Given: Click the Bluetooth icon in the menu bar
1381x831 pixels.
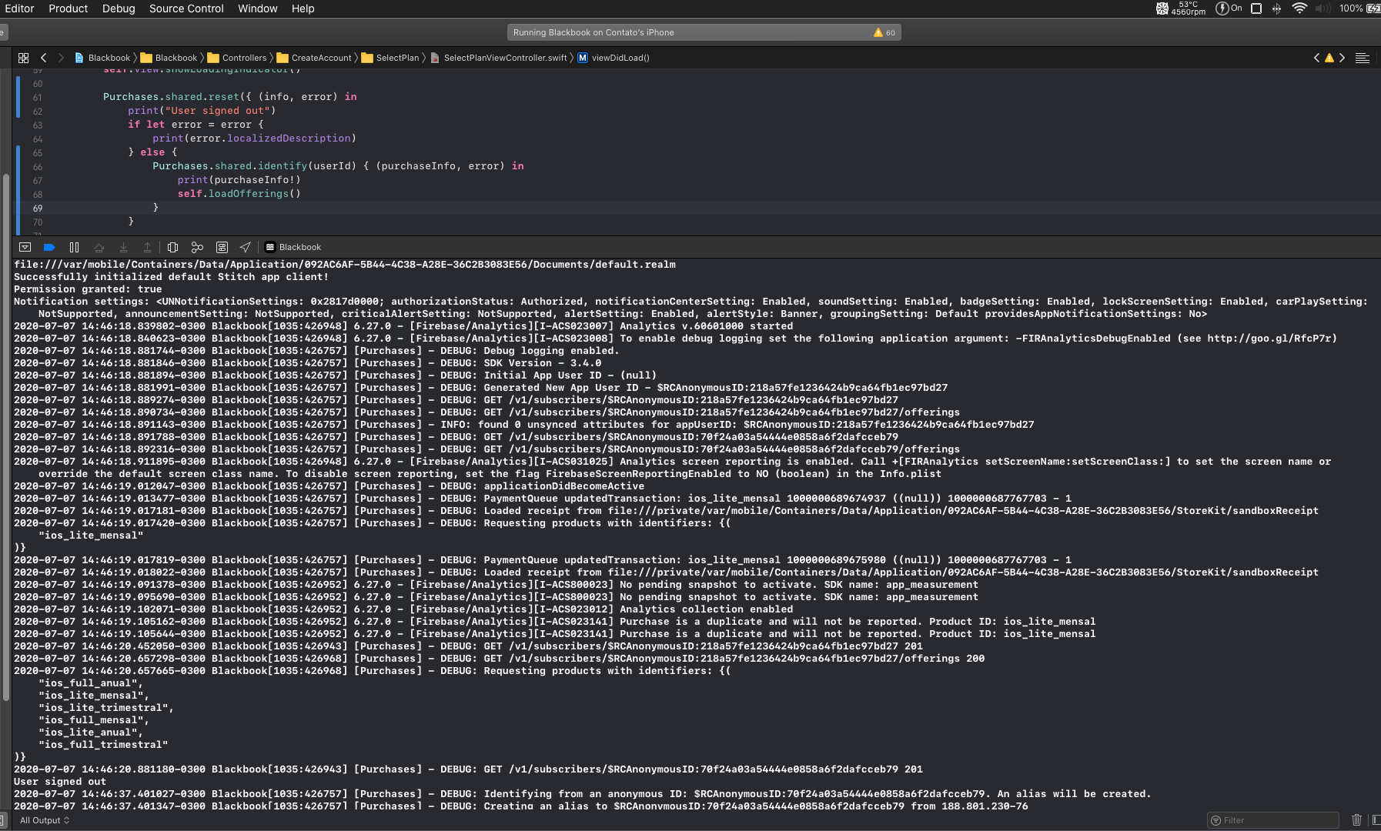Looking at the screenshot, I should tap(1276, 8).
